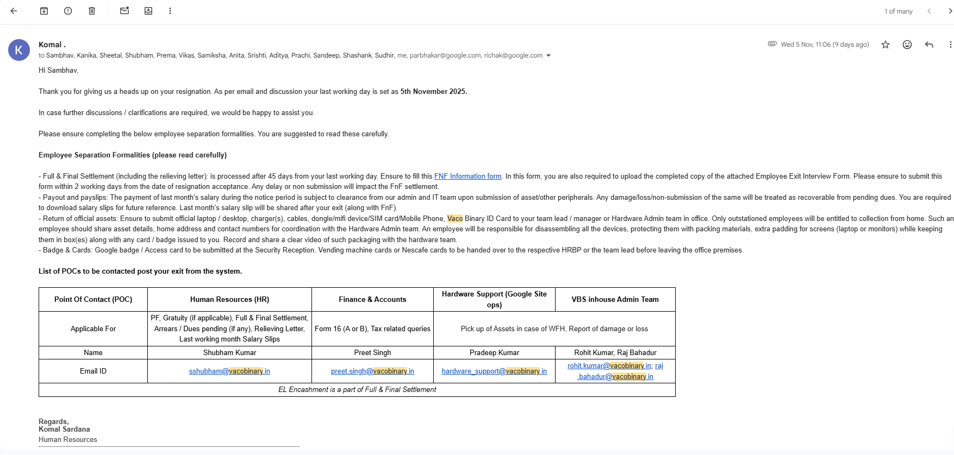The width and height of the screenshot is (954, 455).
Task: Go back to inbox using back arrow
Action: pos(14,11)
